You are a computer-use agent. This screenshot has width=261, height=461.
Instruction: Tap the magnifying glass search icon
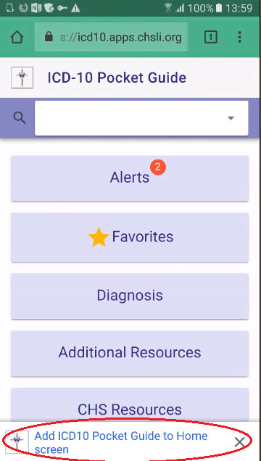point(20,118)
